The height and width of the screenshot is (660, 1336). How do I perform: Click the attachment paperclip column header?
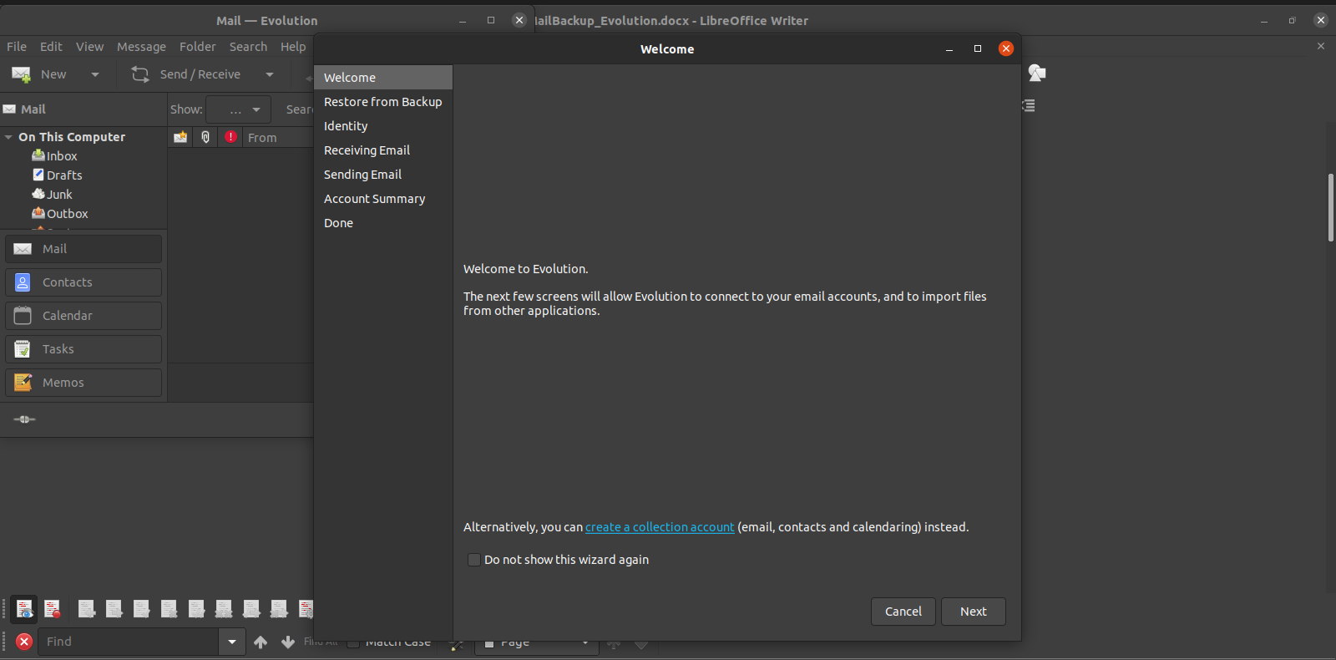pyautogui.click(x=205, y=137)
